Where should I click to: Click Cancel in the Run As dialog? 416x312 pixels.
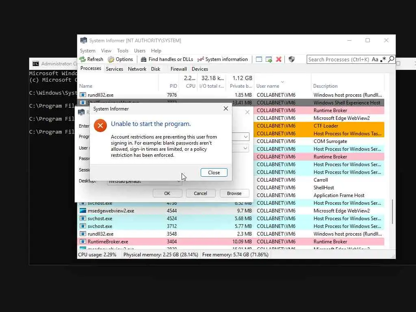pyautogui.click(x=200, y=193)
